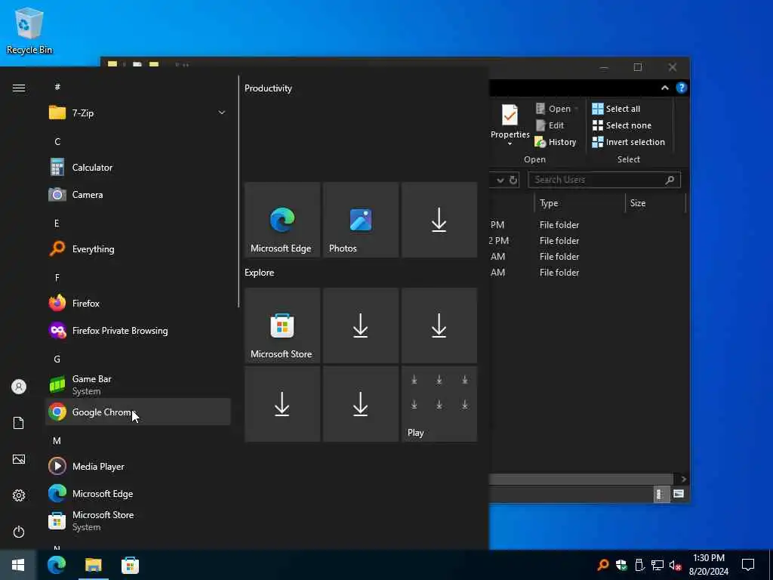Click Edit in the Explorer ribbon
The height and width of the screenshot is (580, 773).
tap(550, 125)
